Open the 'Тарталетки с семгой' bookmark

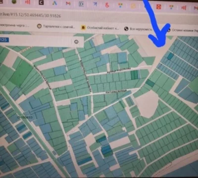[x=56, y=26]
